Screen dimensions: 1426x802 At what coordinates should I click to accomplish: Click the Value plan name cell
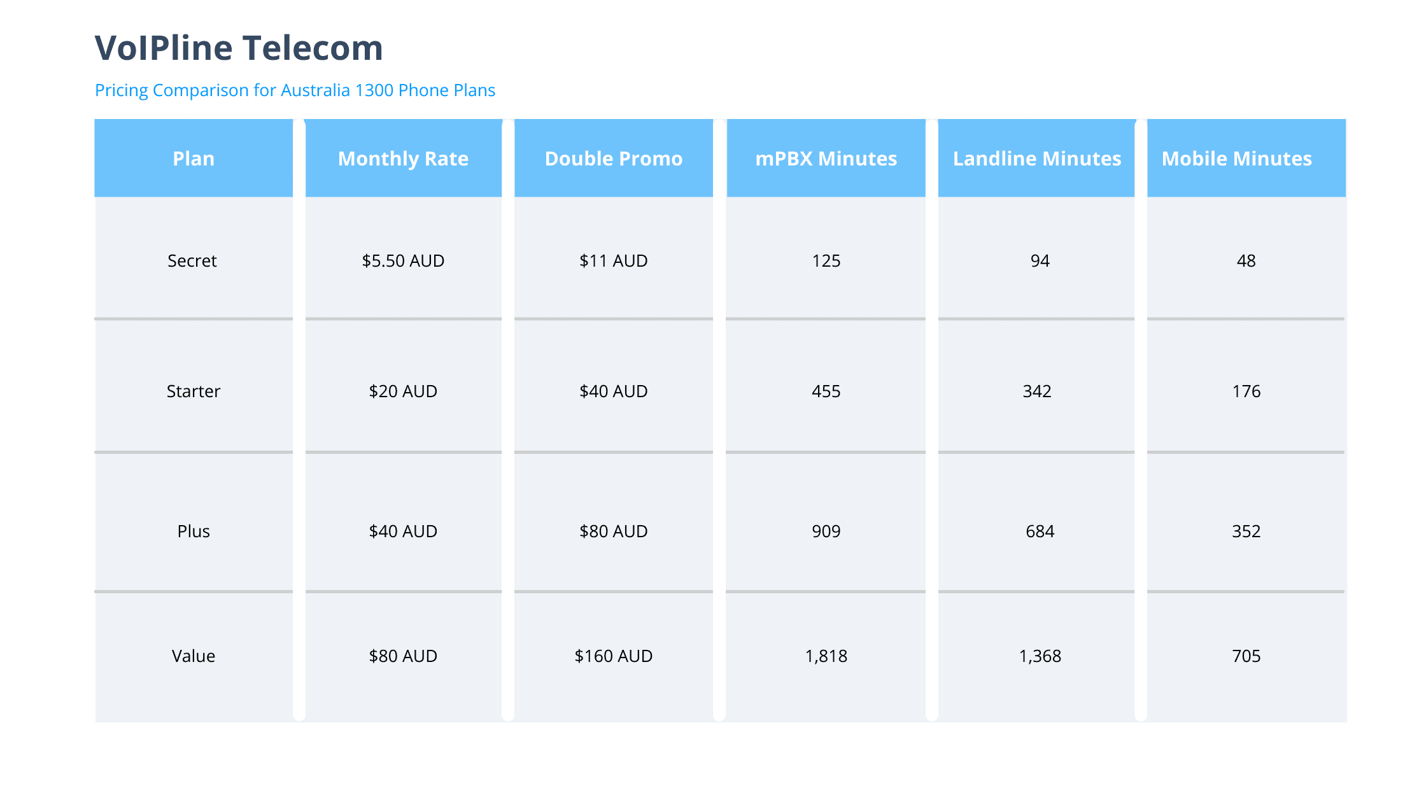(194, 656)
